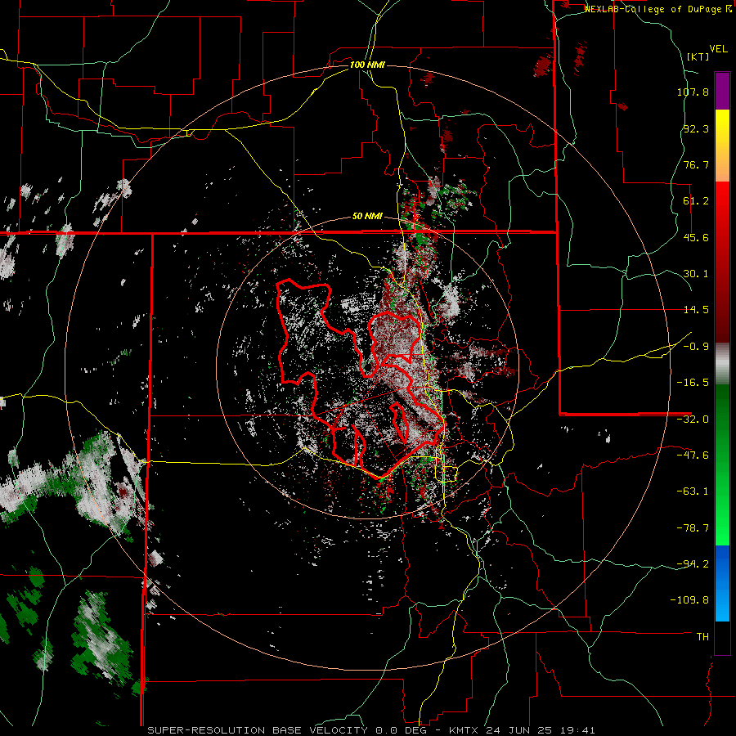
Task: Click the TH legend label
Action: pyautogui.click(x=702, y=637)
